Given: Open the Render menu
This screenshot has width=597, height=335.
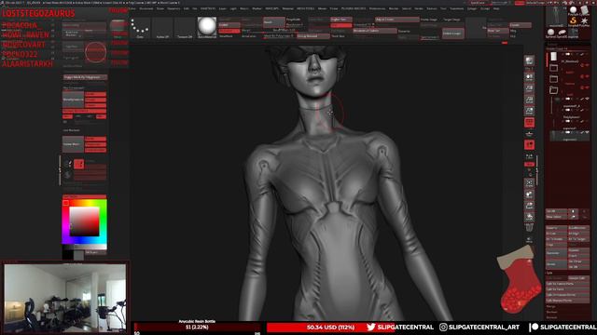Looking at the screenshot, I should tap(394, 8).
